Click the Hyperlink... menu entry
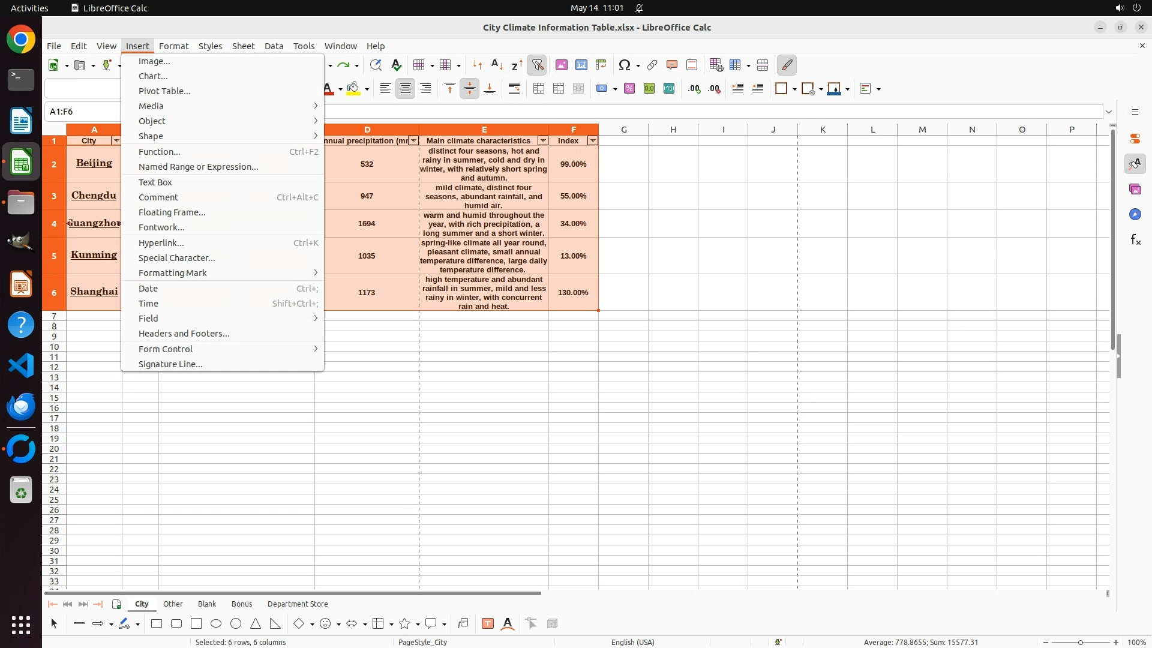Viewport: 1152px width, 648px height. [161, 243]
